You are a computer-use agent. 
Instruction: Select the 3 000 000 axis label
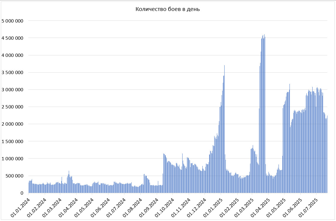tap(12, 90)
